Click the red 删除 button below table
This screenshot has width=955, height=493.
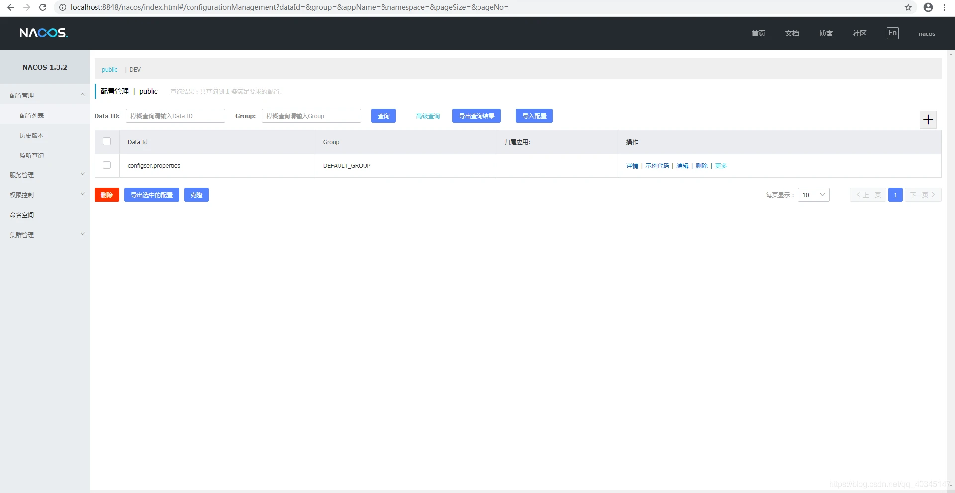click(107, 195)
